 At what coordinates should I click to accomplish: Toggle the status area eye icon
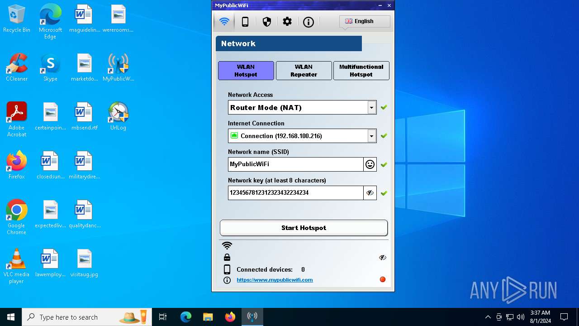(383, 257)
